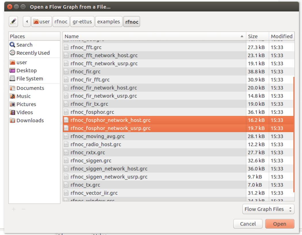Navigate to the gr-ettus breadcrumb
Viewport: 302px width, 235px height.
click(x=82, y=21)
